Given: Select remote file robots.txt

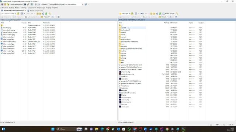Looking at the screenshot, I should pos(124,77).
